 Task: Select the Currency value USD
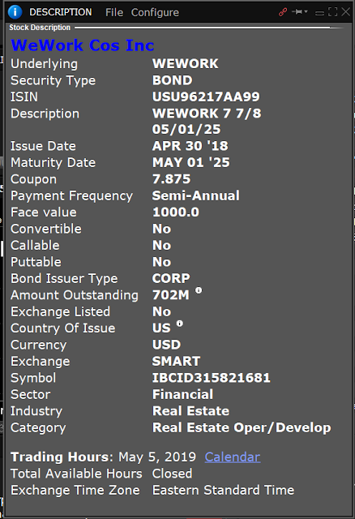point(166,344)
